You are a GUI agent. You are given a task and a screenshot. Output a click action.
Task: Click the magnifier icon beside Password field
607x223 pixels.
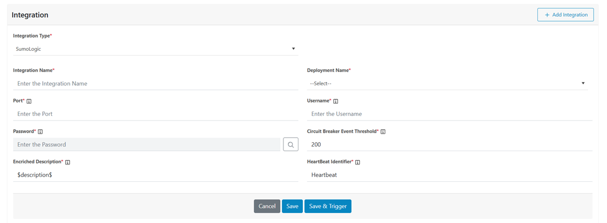coord(291,144)
